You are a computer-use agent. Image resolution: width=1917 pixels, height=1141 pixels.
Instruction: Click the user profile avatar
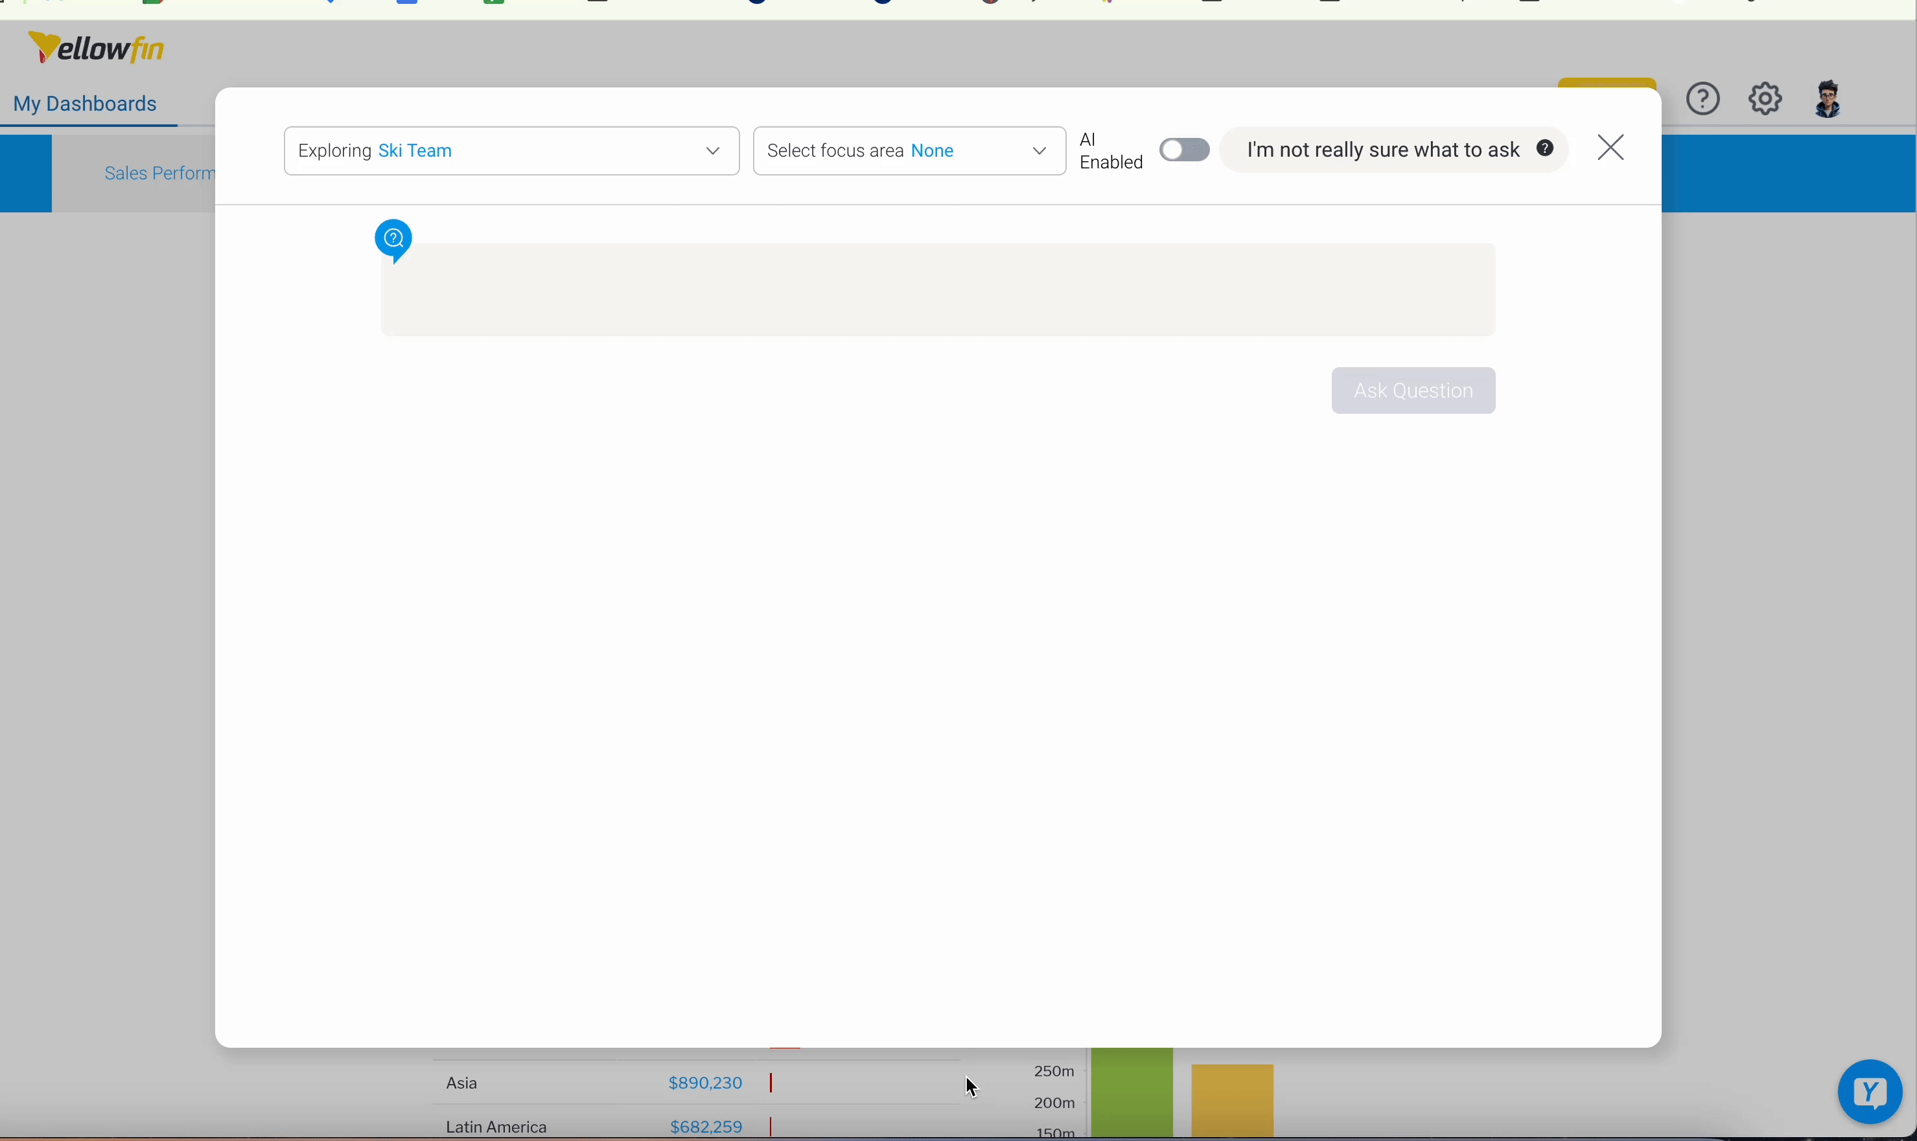(x=1828, y=99)
